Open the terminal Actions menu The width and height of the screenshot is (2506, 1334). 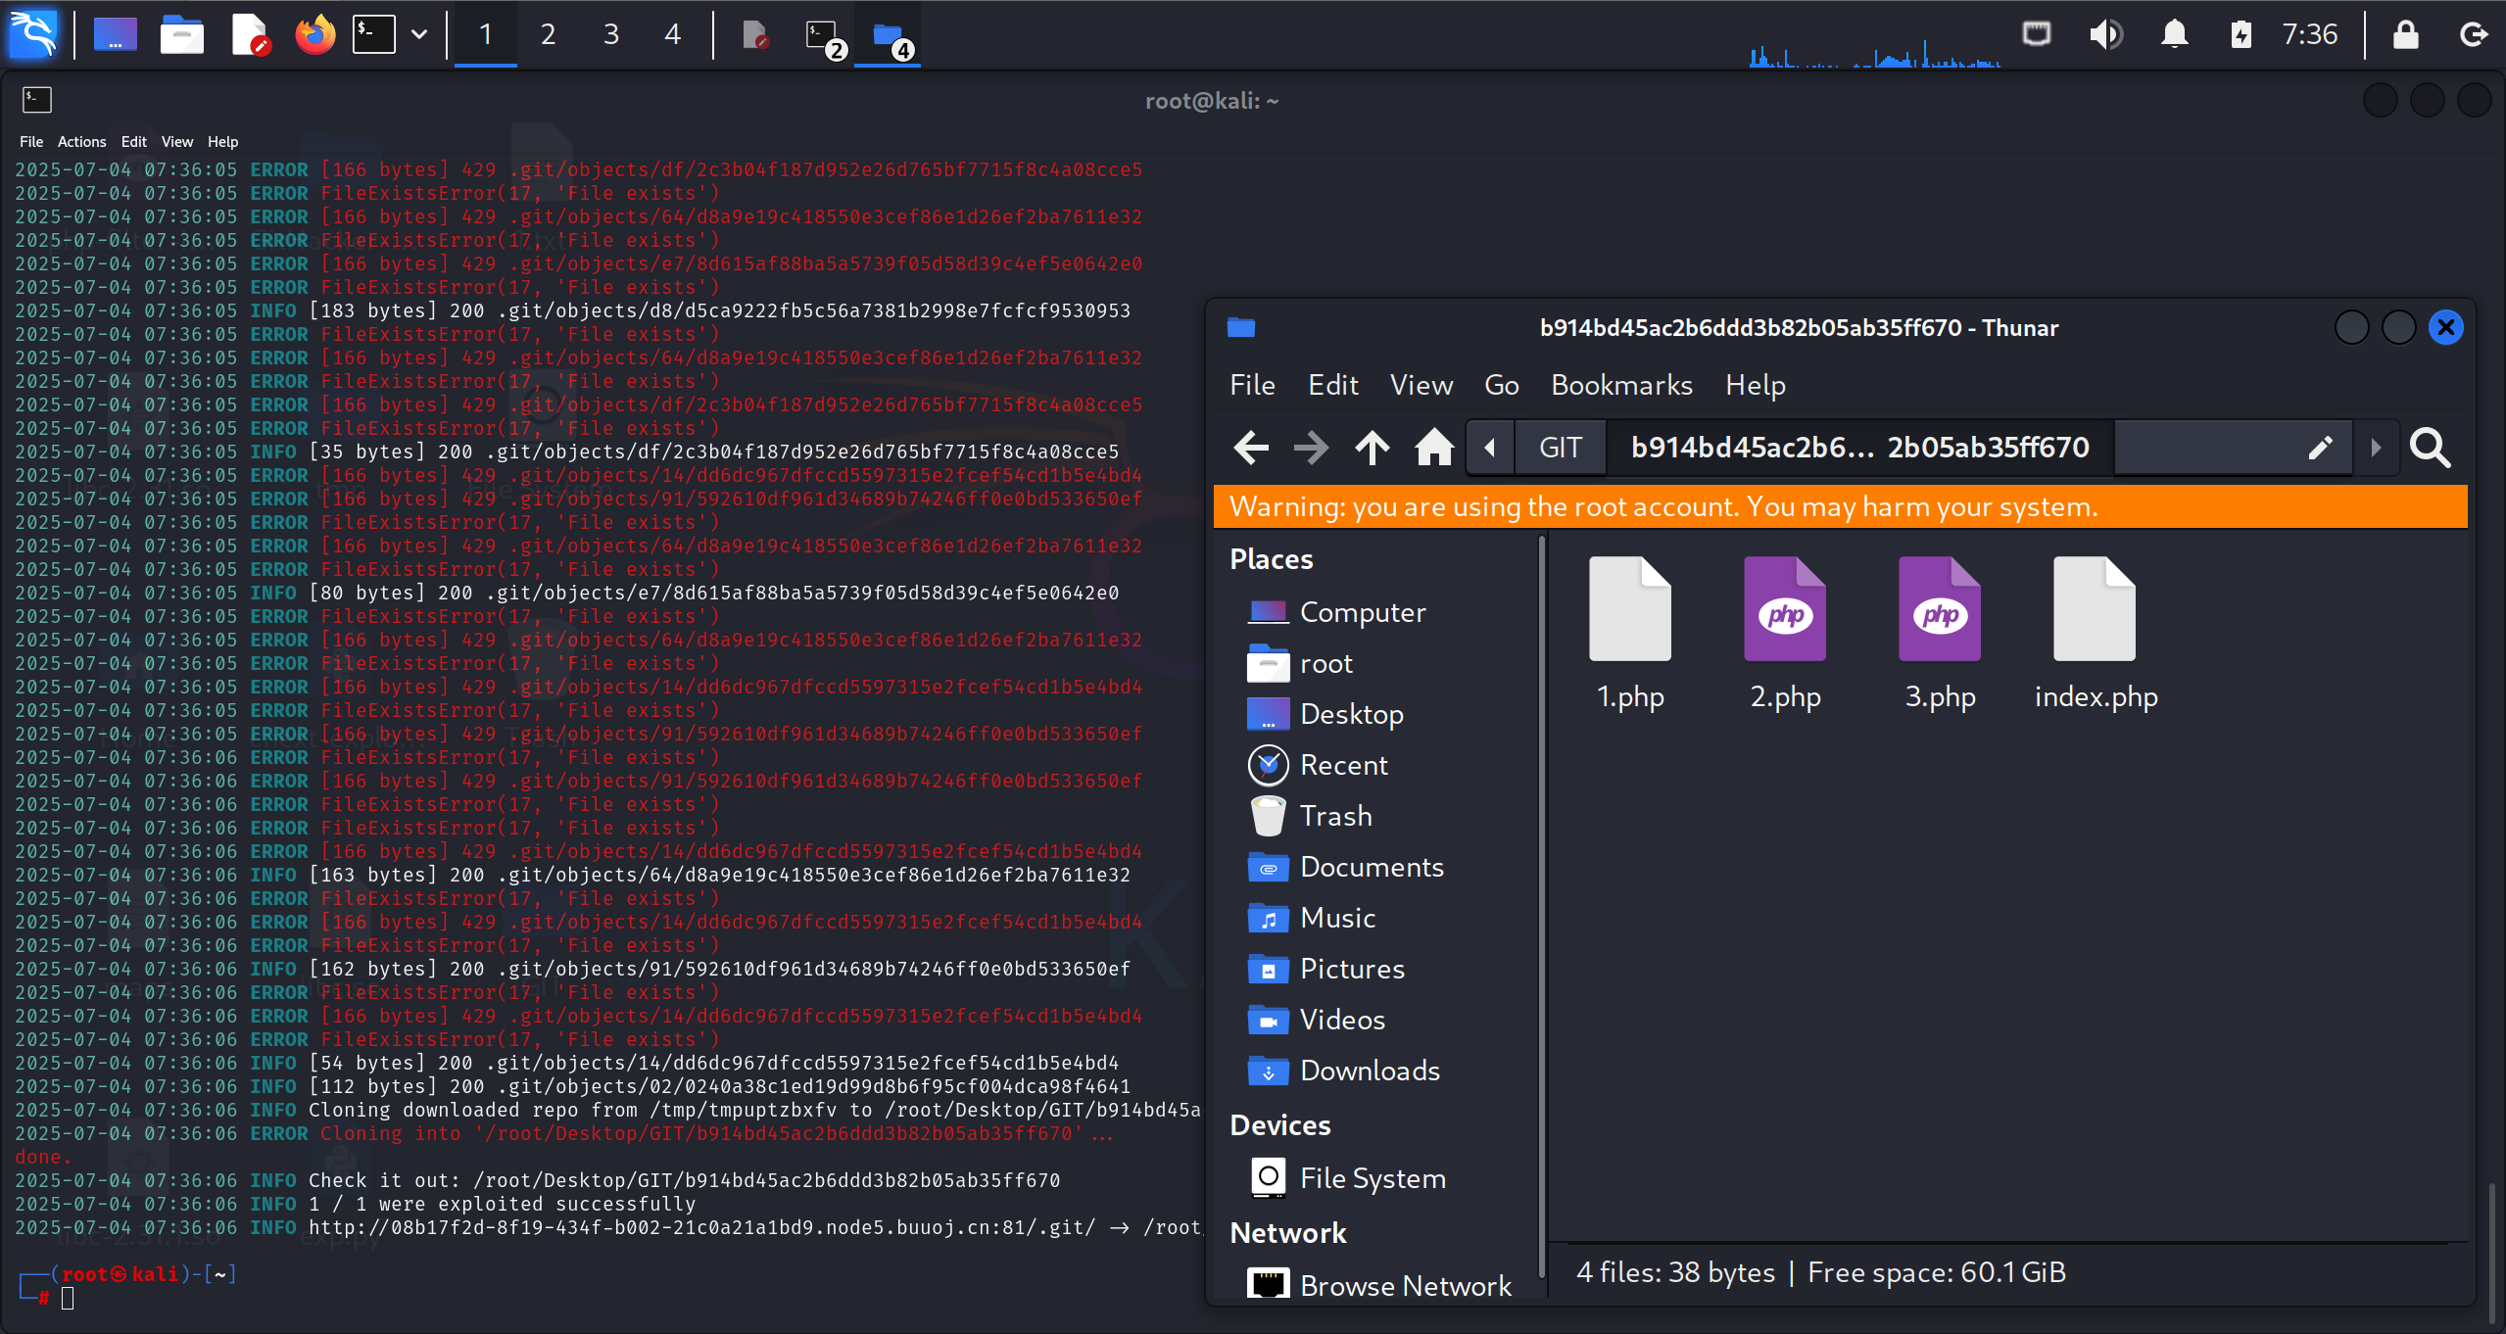81,142
